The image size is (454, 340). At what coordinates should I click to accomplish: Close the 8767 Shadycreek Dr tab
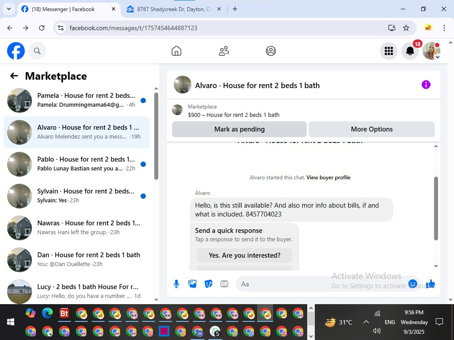tap(219, 9)
